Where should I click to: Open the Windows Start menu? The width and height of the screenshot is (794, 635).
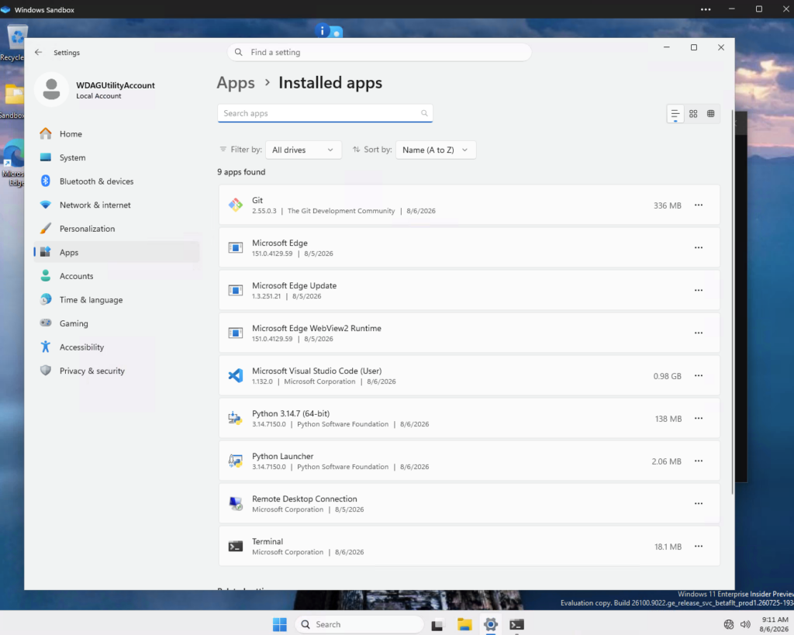(279, 624)
